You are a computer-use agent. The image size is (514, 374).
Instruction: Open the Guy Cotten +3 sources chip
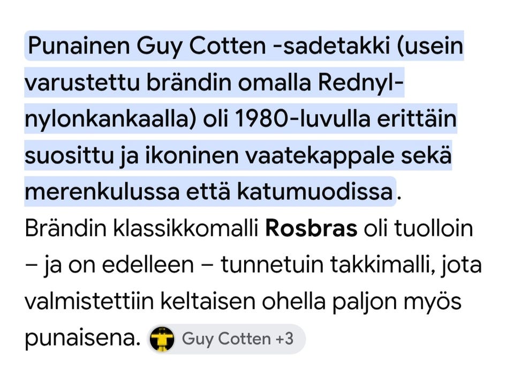tap(226, 339)
